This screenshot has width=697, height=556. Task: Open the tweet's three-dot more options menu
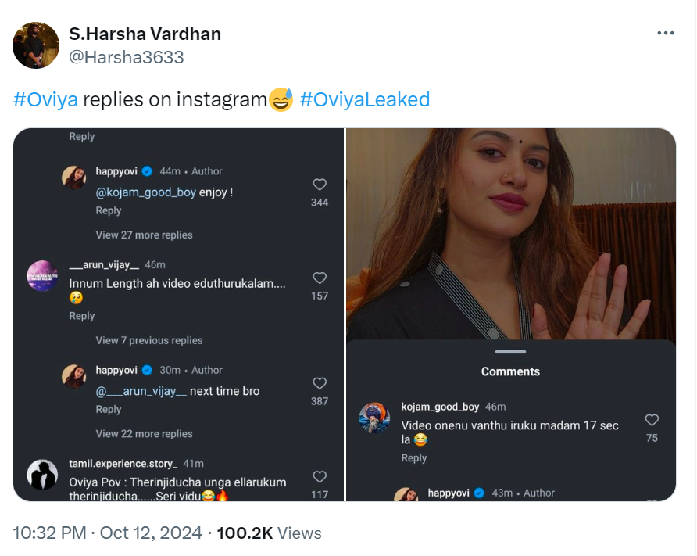[x=665, y=34]
